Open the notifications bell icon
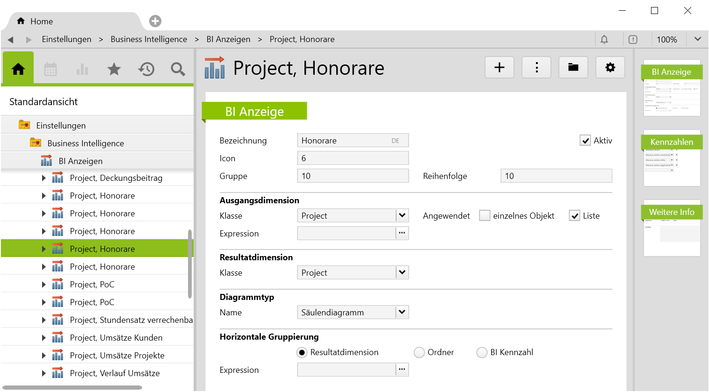 (x=604, y=40)
